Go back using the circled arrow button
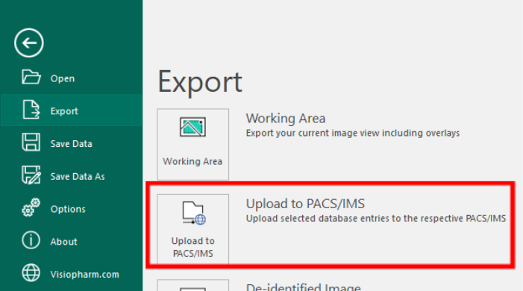Screen dimensions: 523x291 (29, 43)
